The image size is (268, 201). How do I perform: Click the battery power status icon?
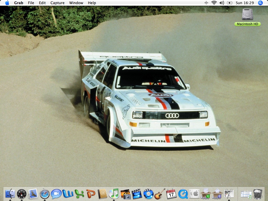[230, 3]
